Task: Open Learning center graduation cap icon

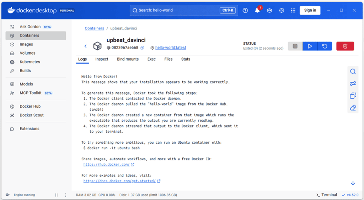Action: [269, 10]
